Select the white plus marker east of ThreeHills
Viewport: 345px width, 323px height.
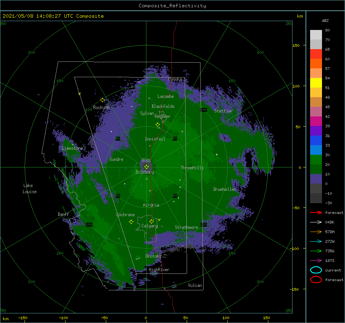click(217, 154)
